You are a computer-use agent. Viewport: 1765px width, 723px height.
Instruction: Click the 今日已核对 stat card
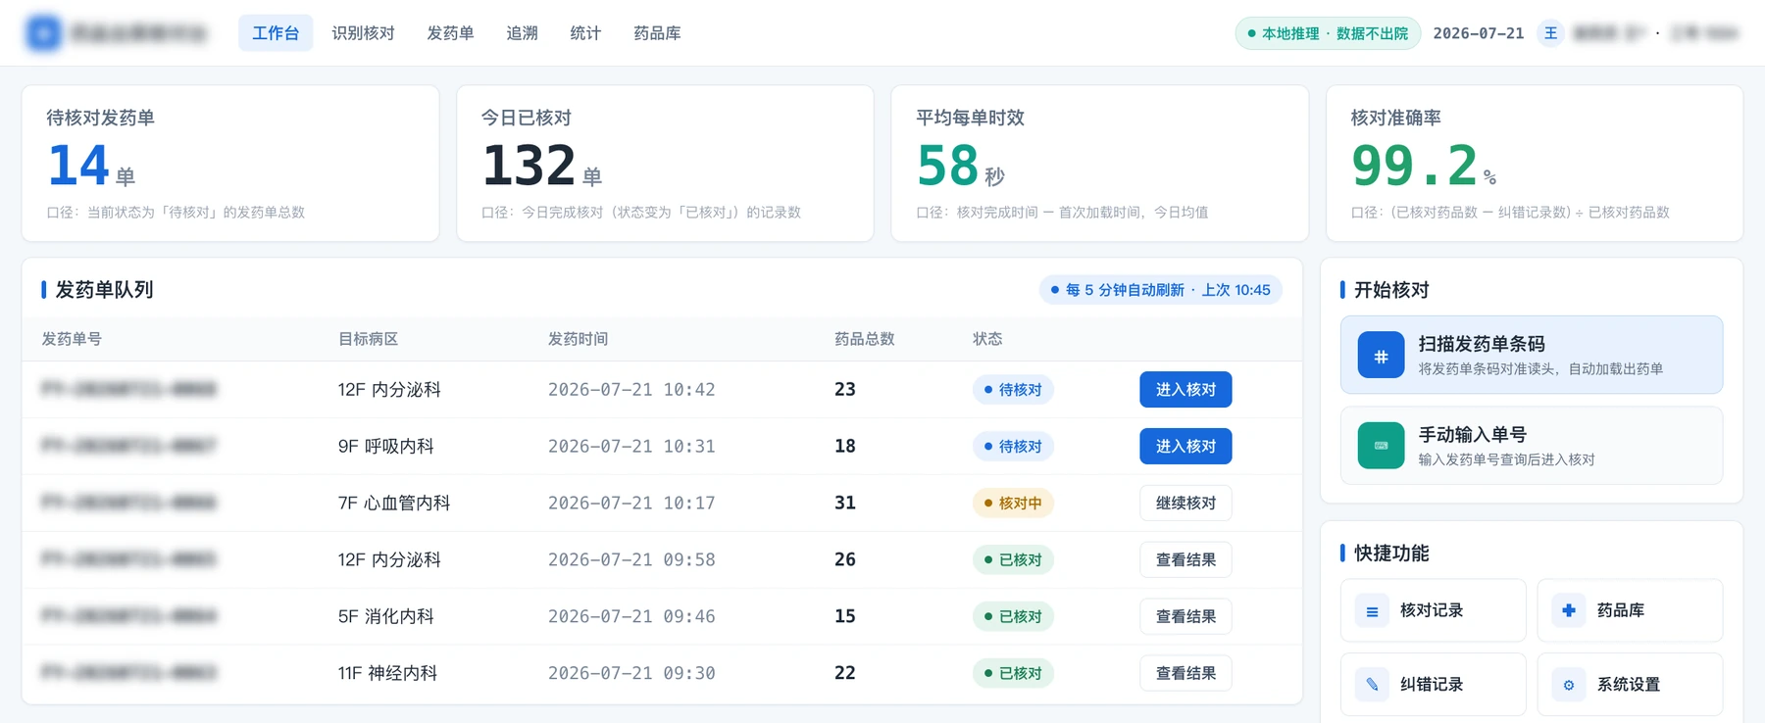(x=665, y=163)
